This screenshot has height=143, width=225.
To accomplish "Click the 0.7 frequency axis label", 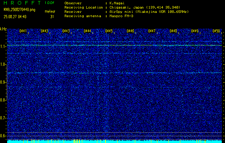I will click(x=3, y=118).
